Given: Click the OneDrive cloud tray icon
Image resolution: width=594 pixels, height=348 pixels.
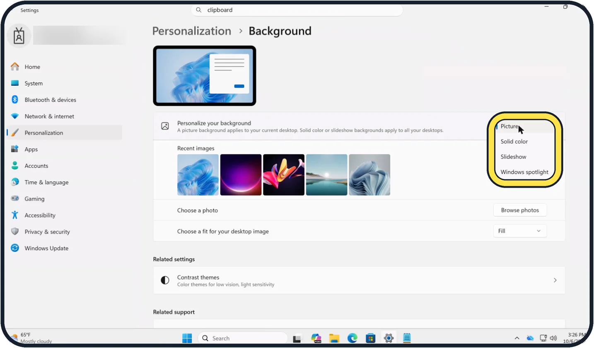Looking at the screenshot, I should click(530, 338).
